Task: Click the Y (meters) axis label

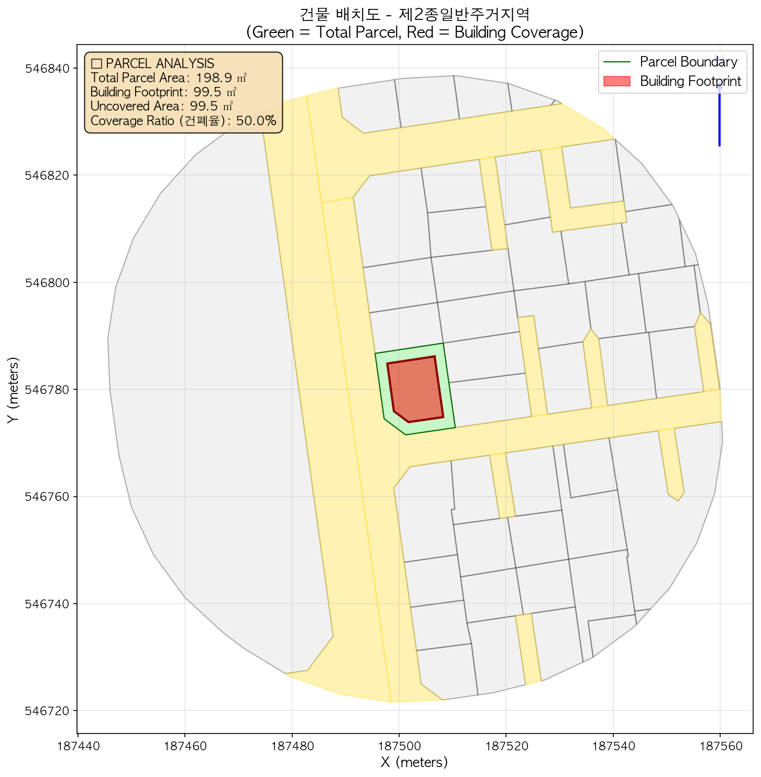Action: pyautogui.click(x=13, y=389)
